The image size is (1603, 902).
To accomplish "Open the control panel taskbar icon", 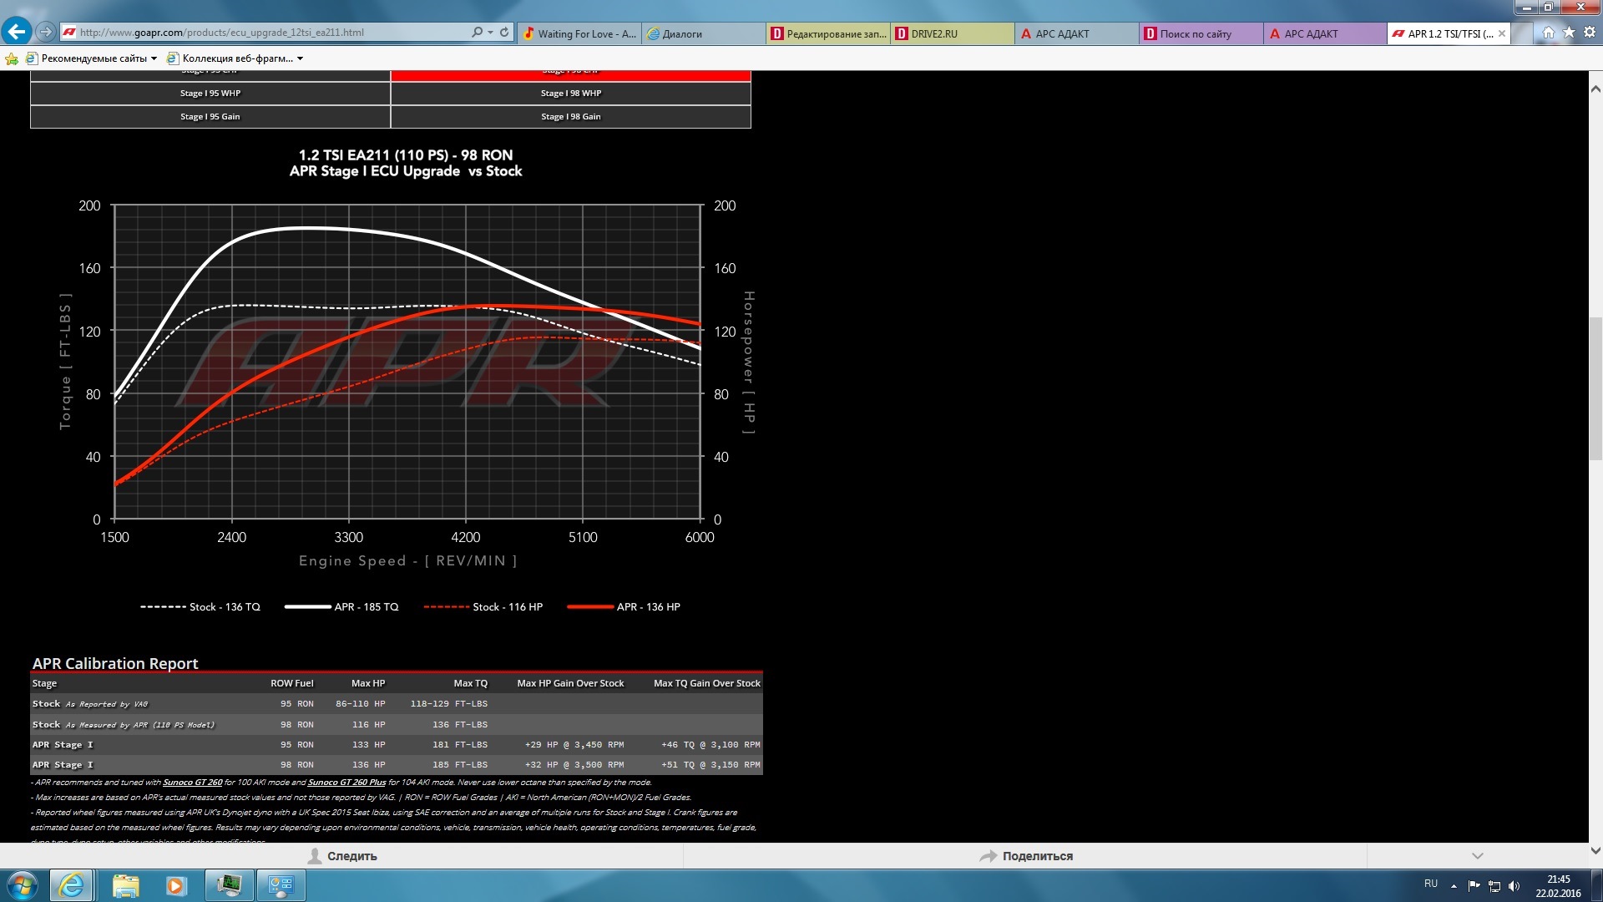I will [281, 885].
